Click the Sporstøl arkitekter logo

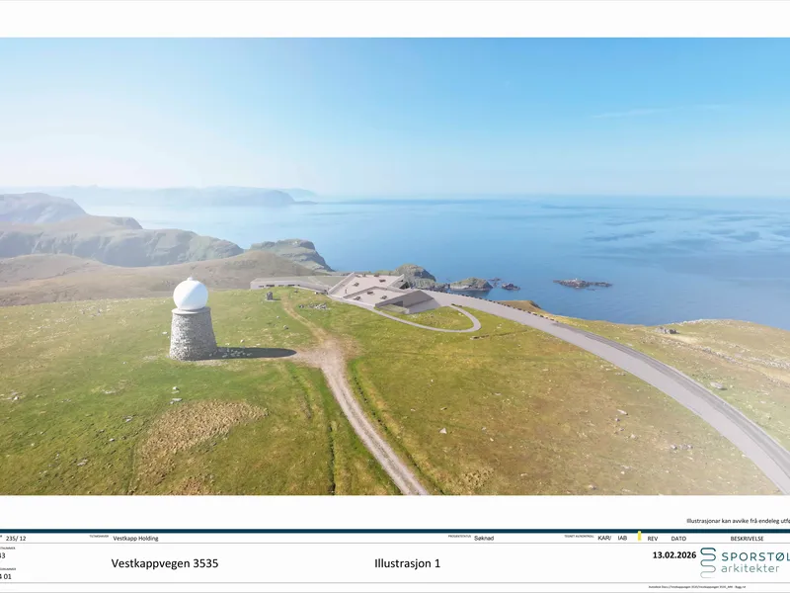pos(745,562)
